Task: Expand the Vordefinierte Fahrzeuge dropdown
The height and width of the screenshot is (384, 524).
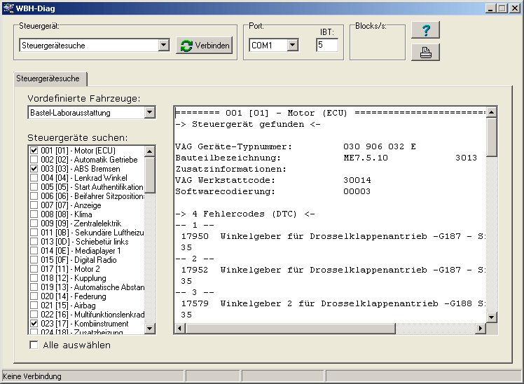Action: (149, 112)
